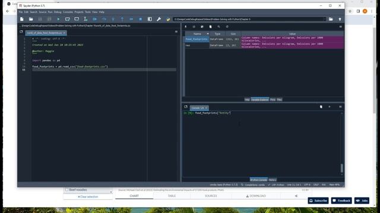Open the Run menu
The width and height of the screenshot is (380, 213).
click(x=50, y=12)
